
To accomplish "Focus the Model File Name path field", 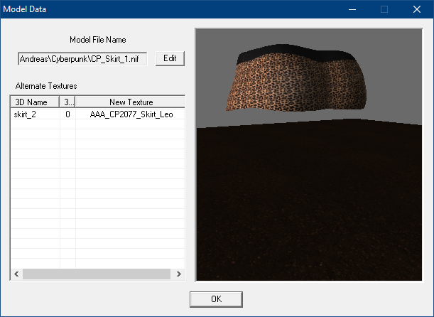I will tap(82, 59).
